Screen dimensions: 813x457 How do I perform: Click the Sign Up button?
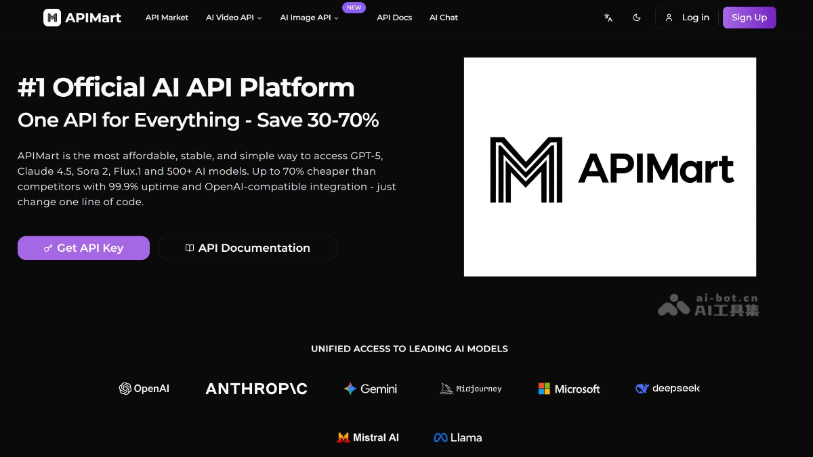click(749, 17)
